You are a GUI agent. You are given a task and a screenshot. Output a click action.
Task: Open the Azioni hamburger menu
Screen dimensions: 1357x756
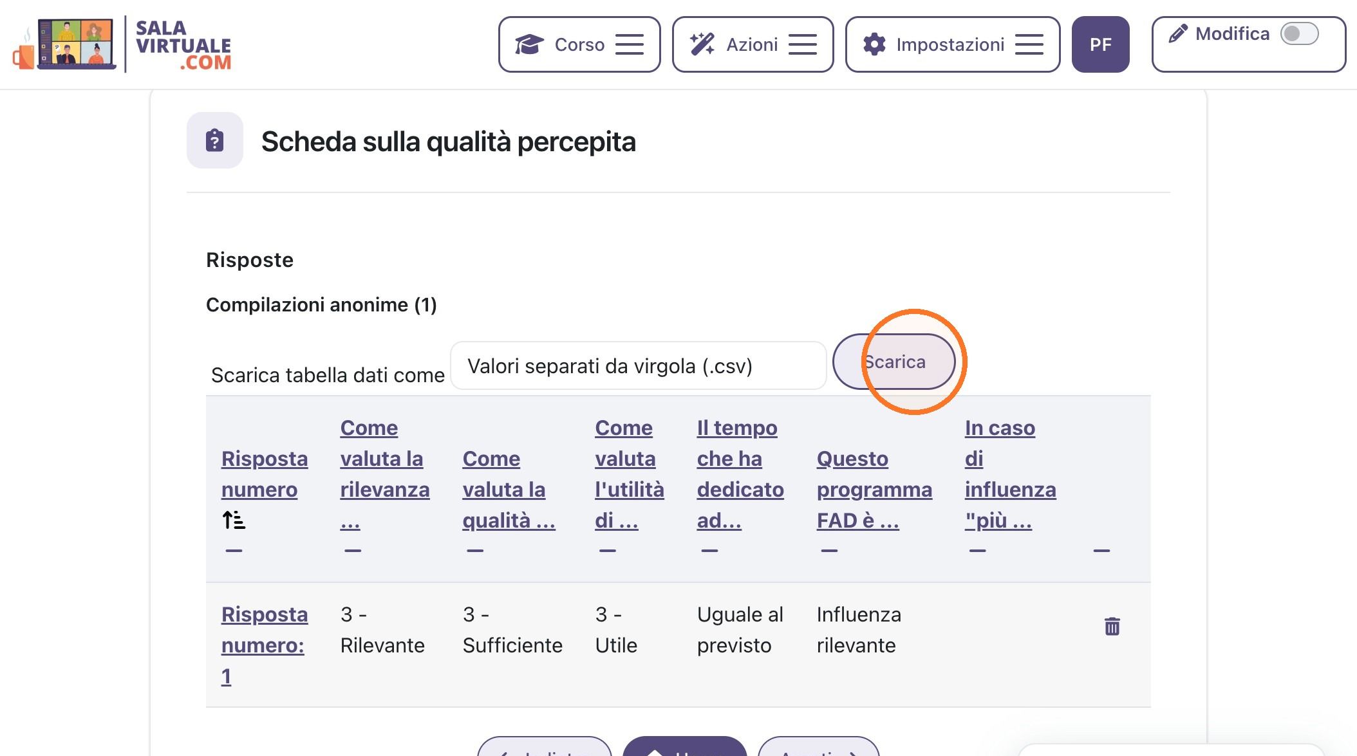click(x=802, y=44)
